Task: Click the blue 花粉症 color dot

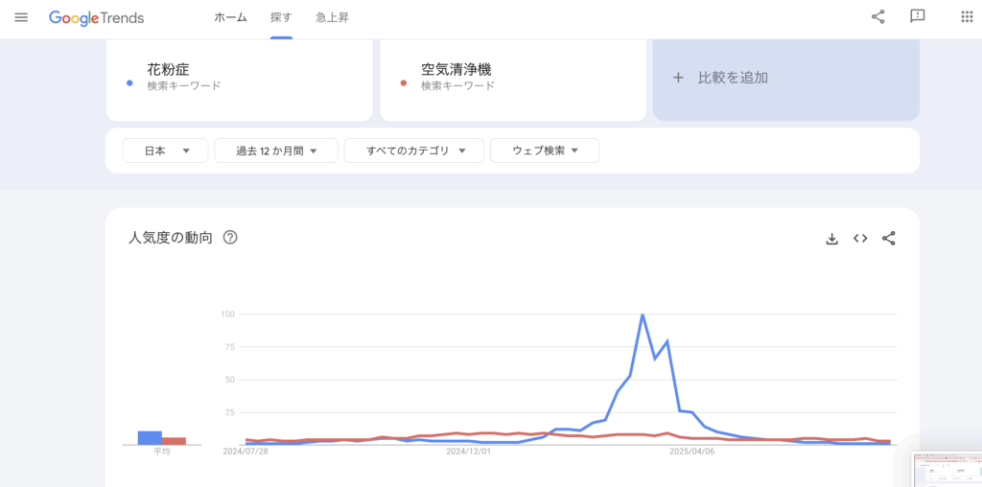Action: [129, 82]
